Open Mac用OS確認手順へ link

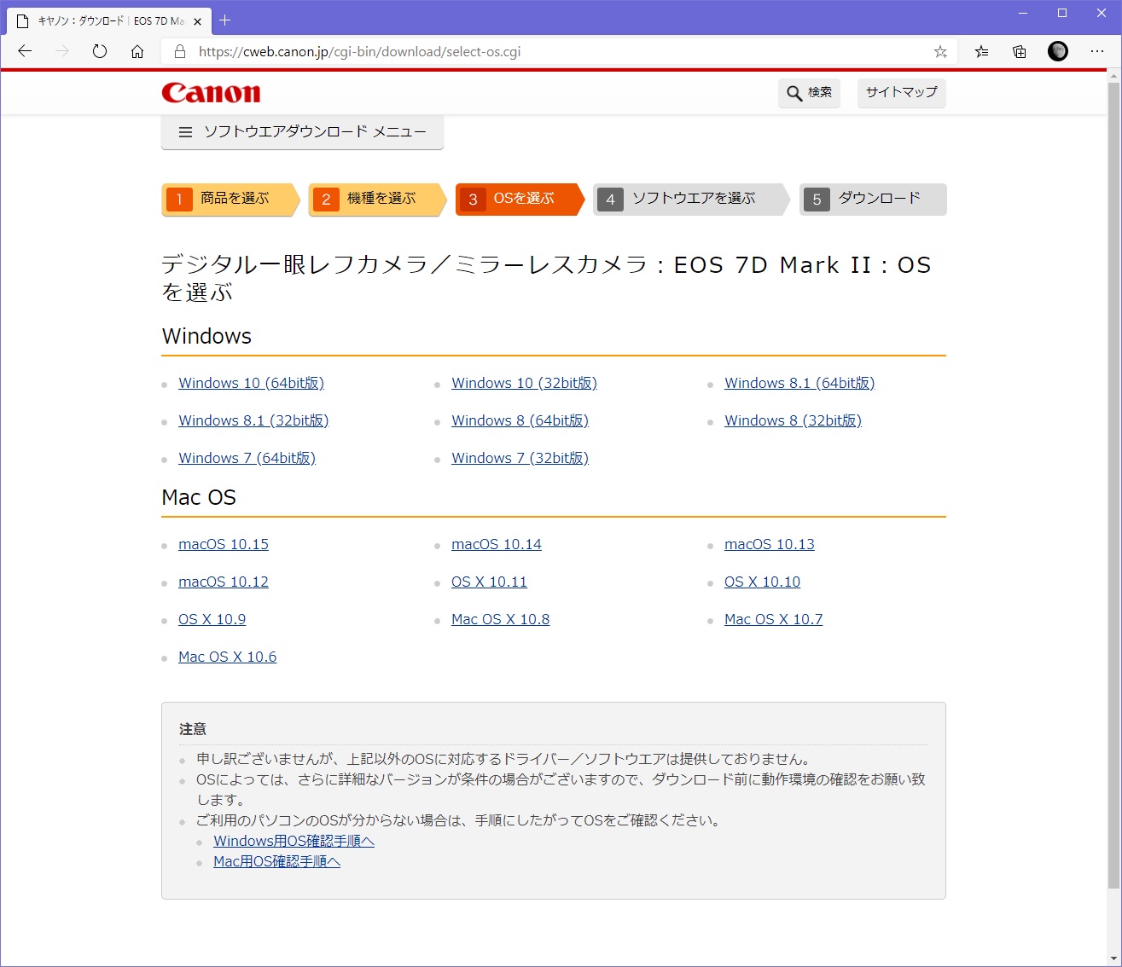tap(276, 861)
